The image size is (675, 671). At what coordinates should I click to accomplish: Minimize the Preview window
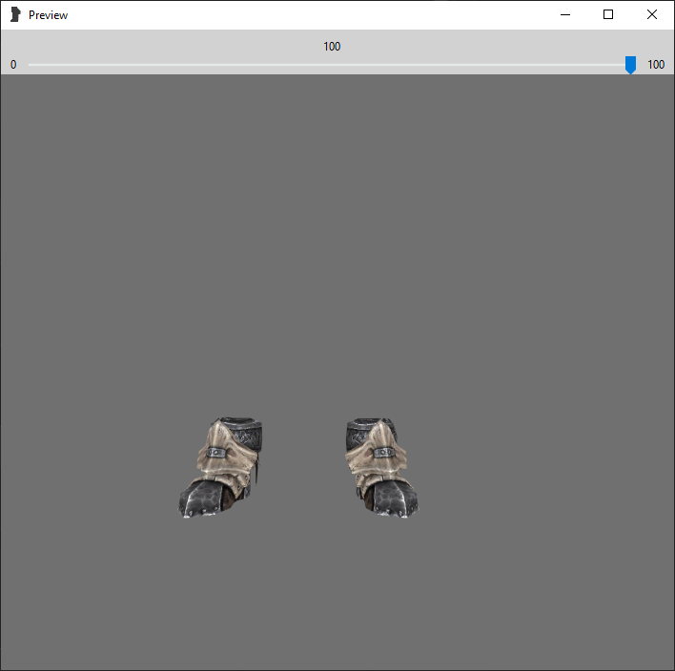point(565,14)
